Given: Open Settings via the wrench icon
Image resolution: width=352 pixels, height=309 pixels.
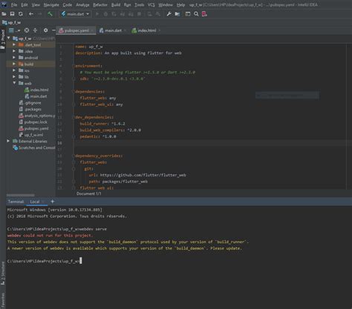Looking at the screenshot, I should [x=169, y=14].
